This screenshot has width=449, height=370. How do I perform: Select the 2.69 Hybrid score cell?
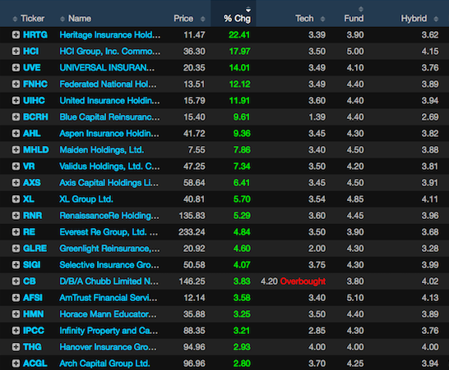coord(430,116)
